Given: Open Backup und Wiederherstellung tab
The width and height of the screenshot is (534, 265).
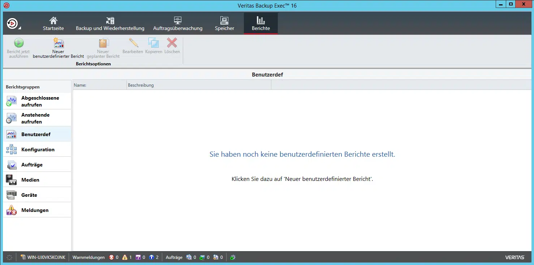Looking at the screenshot, I should (x=110, y=24).
